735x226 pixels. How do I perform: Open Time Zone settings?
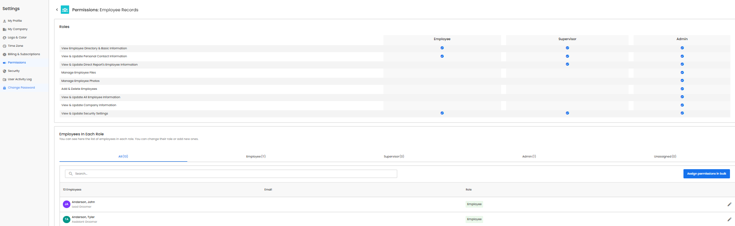[x=15, y=46]
